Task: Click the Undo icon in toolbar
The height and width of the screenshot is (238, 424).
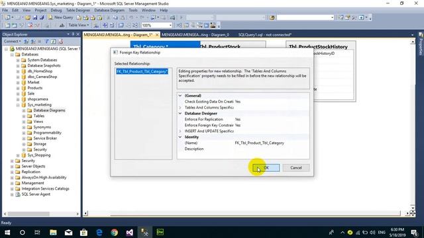Action: [x=131, y=18]
